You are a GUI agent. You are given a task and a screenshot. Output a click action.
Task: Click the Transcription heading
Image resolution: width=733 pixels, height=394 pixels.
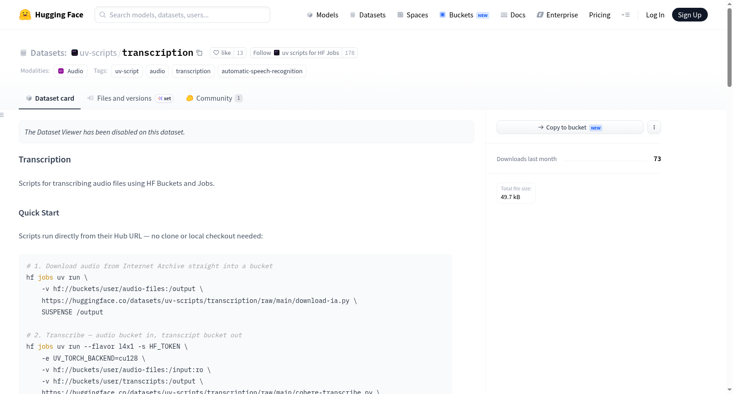pos(45,159)
